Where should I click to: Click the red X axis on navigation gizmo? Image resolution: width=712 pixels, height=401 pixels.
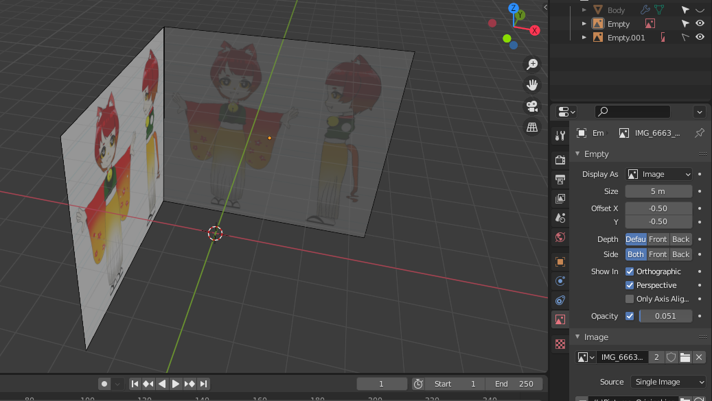click(534, 30)
